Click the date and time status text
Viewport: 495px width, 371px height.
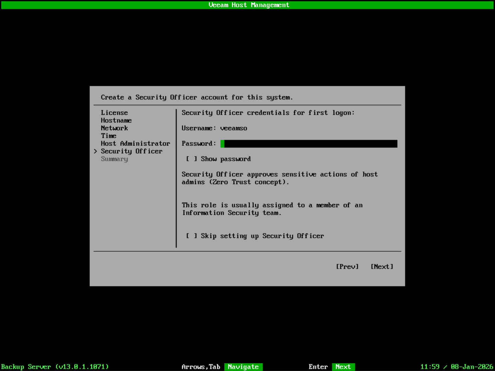pyautogui.click(x=457, y=367)
